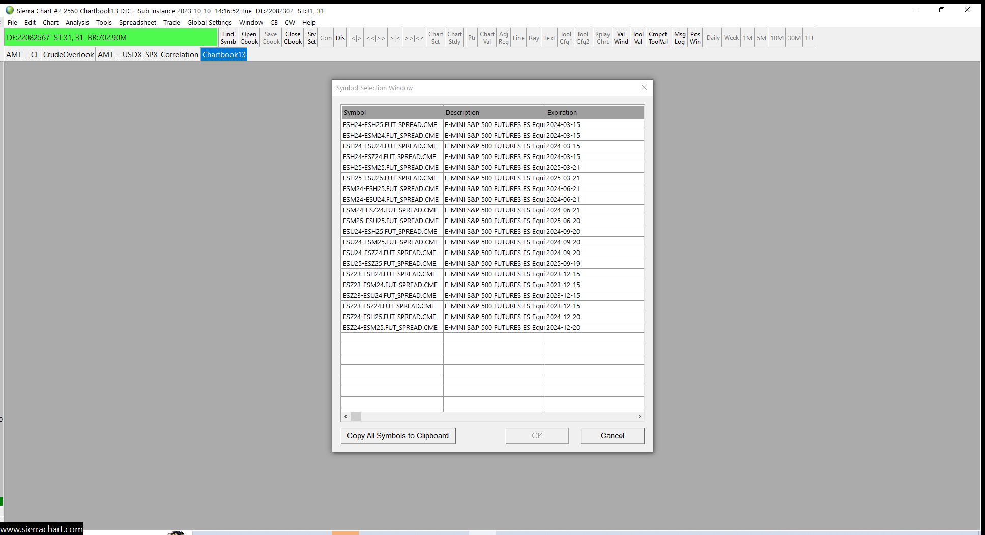Open the Analysis menu
985x535 pixels.
[x=77, y=22]
